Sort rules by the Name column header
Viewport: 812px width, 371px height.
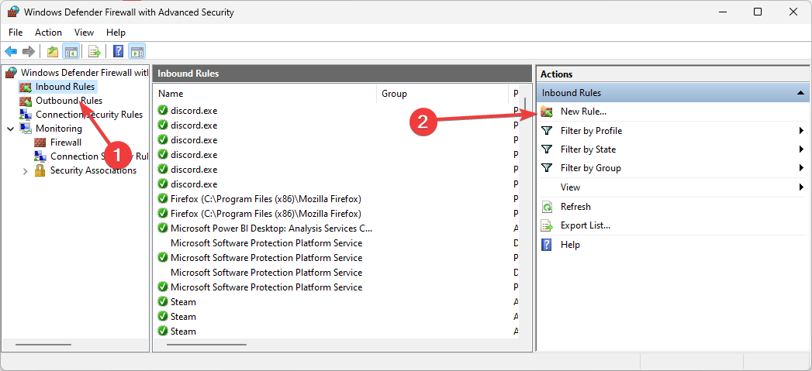pos(266,94)
